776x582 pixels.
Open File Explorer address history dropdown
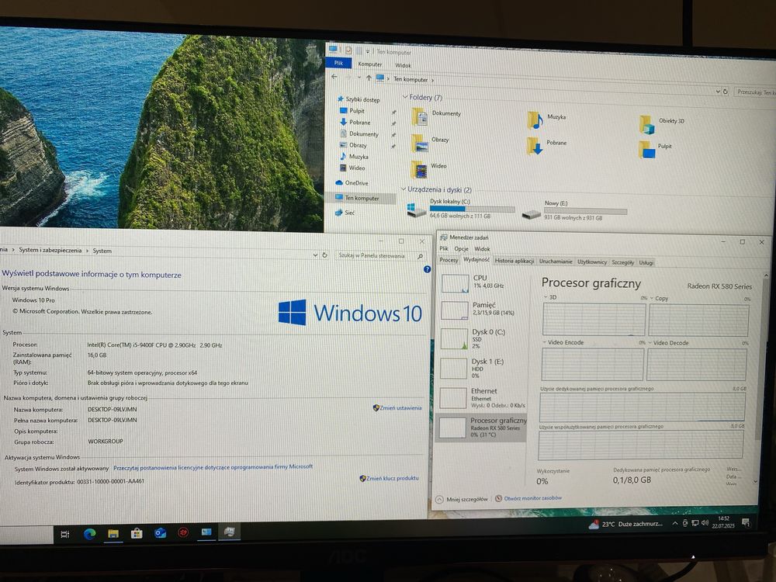pos(718,91)
